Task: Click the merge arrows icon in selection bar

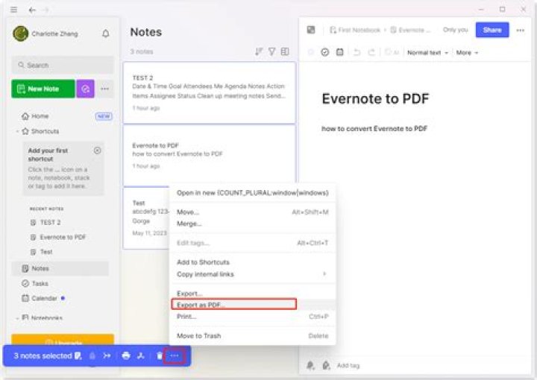Action: click(x=107, y=355)
